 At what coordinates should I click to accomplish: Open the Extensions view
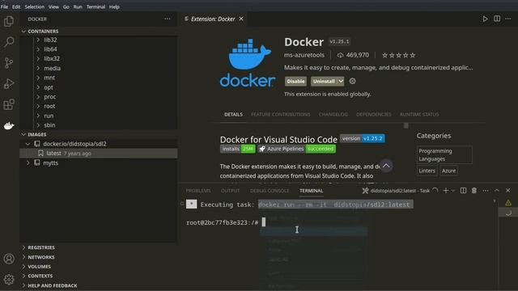[x=9, y=104]
